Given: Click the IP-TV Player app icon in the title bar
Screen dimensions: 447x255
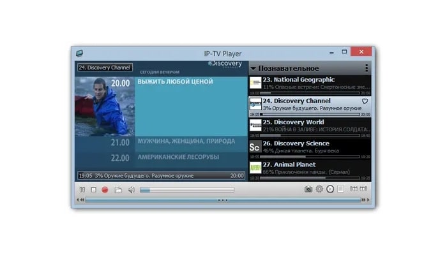Looking at the screenshot, I should tap(80, 53).
